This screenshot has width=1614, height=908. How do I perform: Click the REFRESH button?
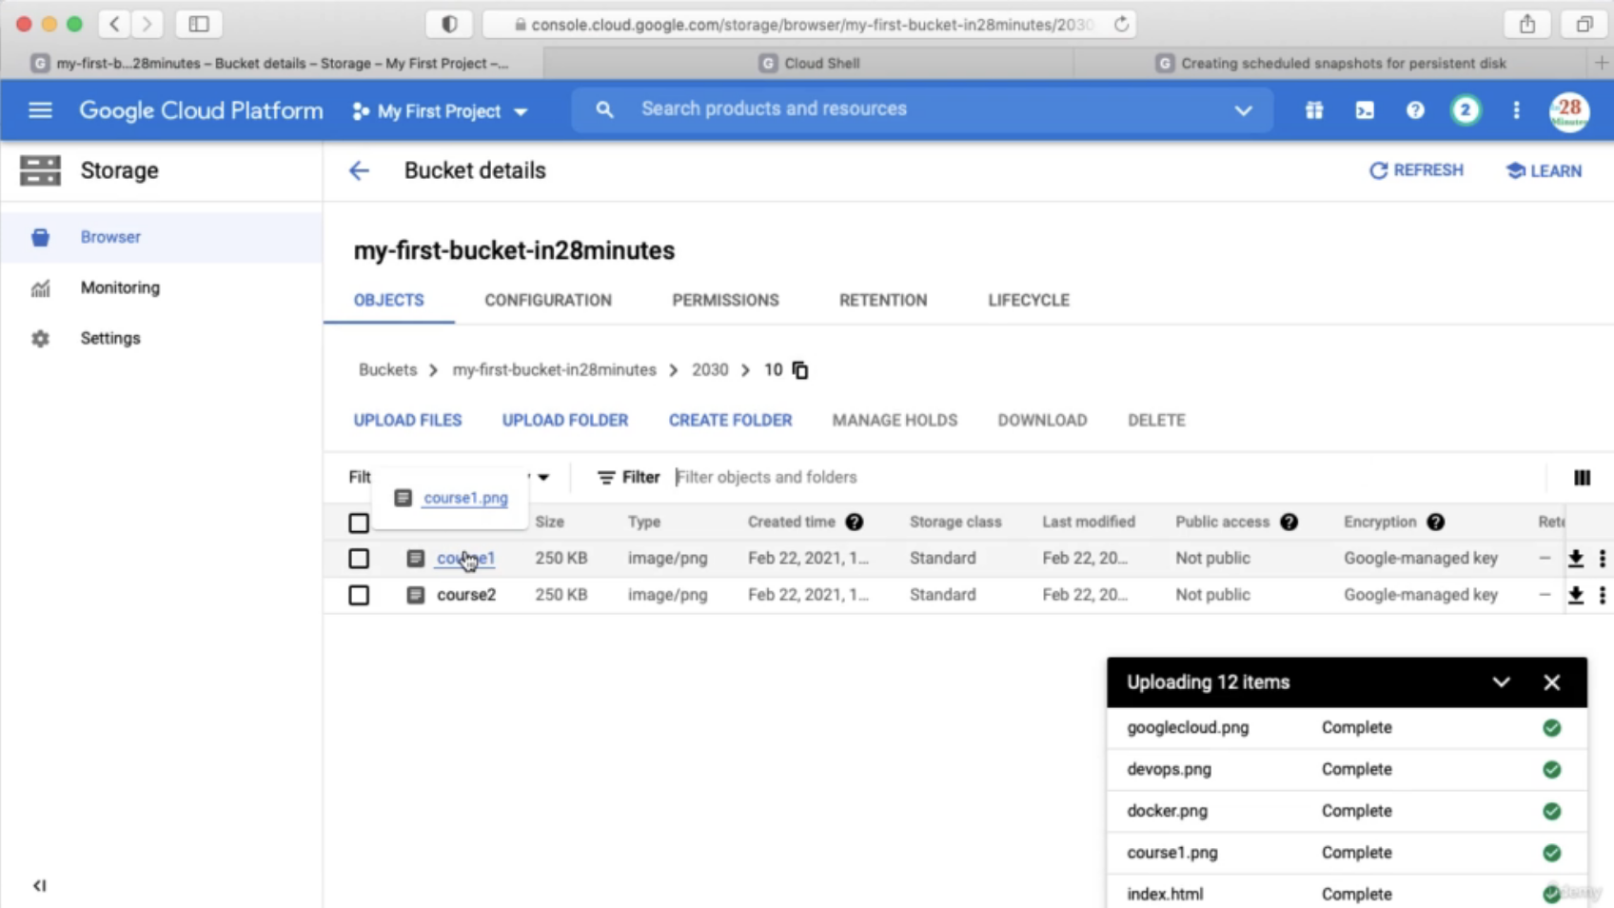pyautogui.click(x=1416, y=170)
